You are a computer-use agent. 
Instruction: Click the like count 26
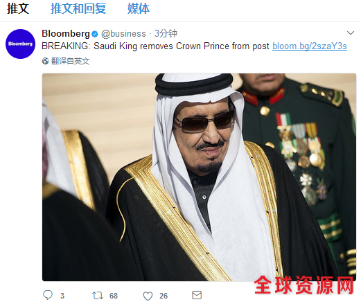click(164, 296)
